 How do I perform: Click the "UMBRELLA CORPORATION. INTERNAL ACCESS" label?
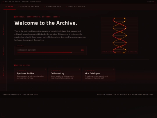click(x=38, y=17)
